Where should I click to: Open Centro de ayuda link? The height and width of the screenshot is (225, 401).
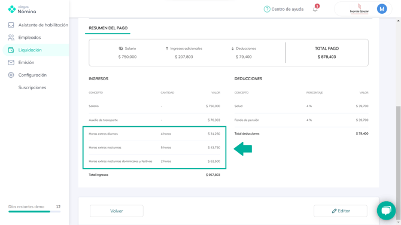[x=287, y=9]
